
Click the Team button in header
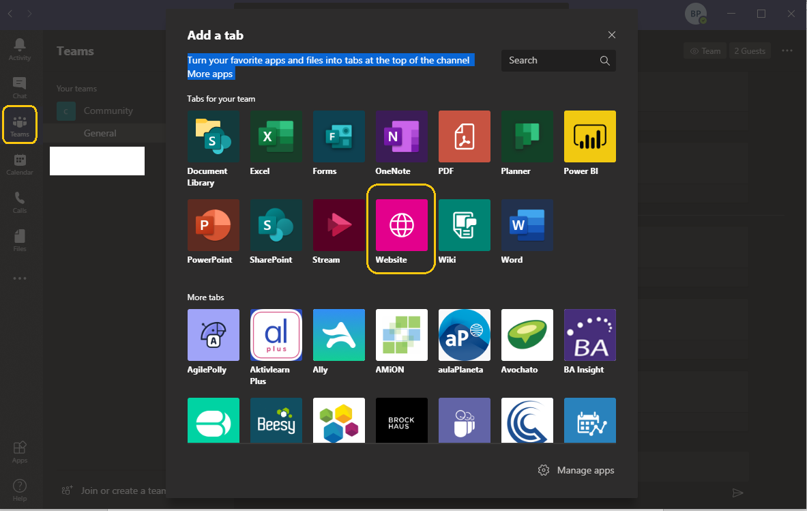705,51
